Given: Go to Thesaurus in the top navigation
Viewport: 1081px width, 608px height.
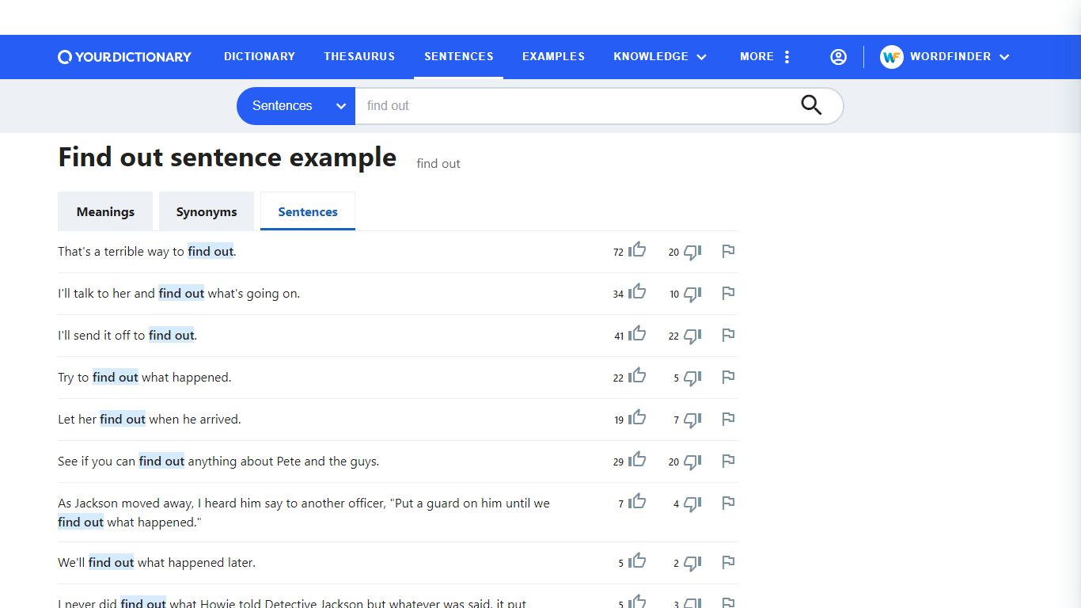Looking at the screenshot, I should pyautogui.click(x=359, y=57).
